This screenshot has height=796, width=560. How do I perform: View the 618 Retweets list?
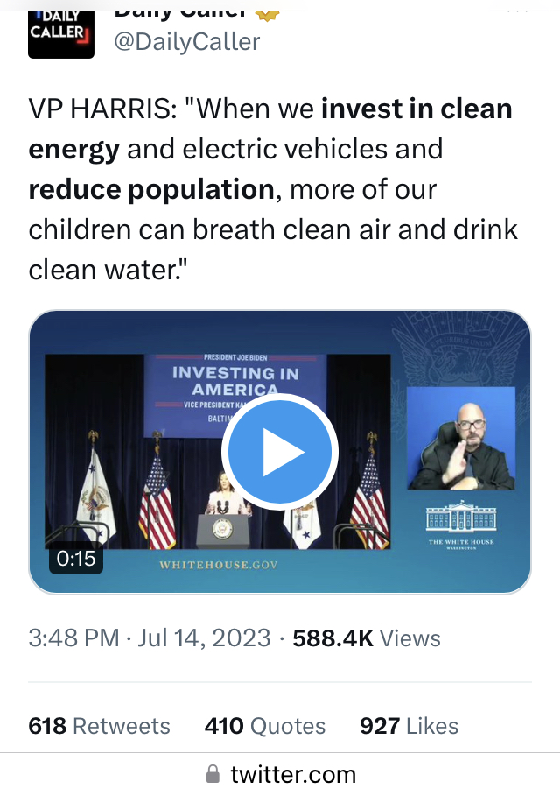pos(100,726)
